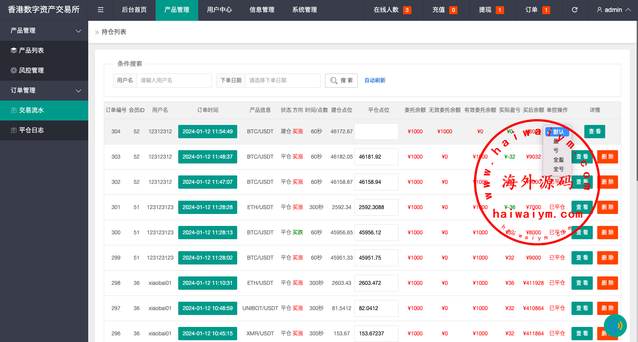638x342 pixels.
Task: Select 全亏 option in the dropdown
Action: 558,169
